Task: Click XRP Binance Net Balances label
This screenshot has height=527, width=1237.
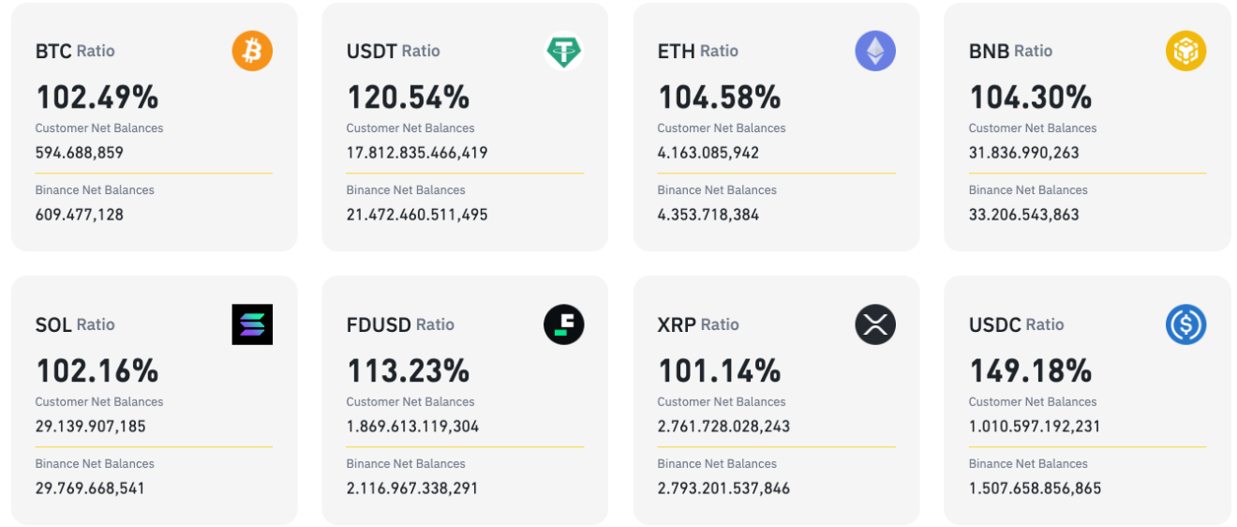Action: click(x=717, y=463)
